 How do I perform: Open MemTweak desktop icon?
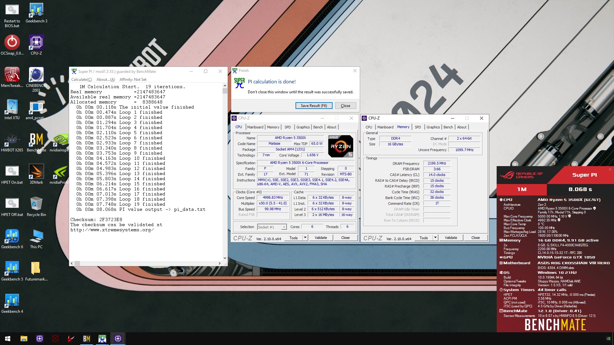pyautogui.click(x=12, y=78)
